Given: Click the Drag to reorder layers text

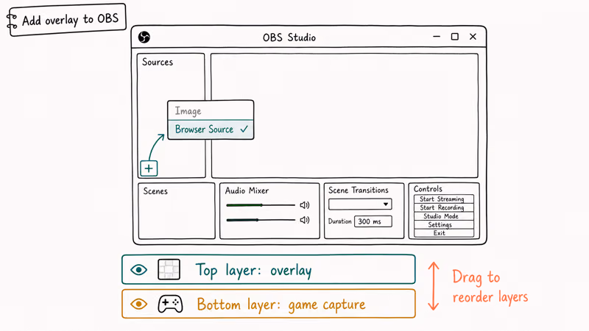Looking at the screenshot, I should (490, 287).
